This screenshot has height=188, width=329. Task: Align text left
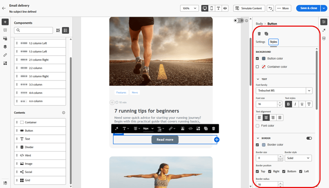point(259,117)
